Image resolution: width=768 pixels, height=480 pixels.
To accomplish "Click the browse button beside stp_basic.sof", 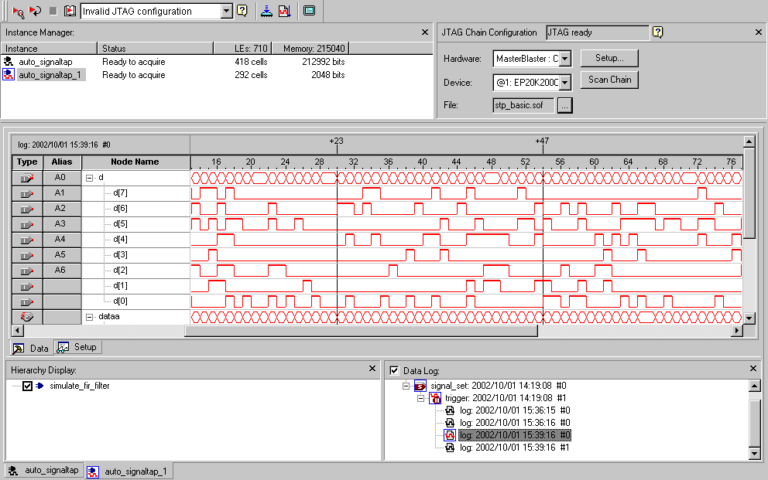I will pyautogui.click(x=564, y=106).
